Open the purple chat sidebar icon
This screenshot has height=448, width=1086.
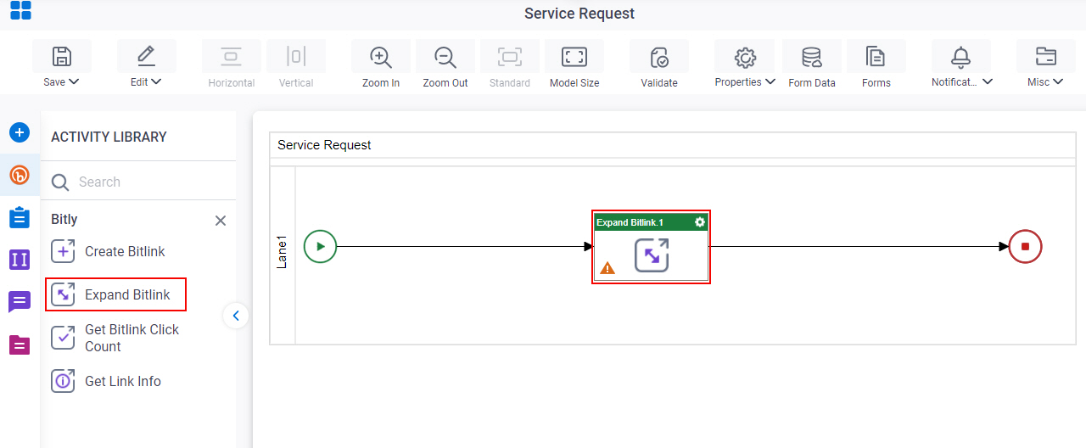click(20, 301)
